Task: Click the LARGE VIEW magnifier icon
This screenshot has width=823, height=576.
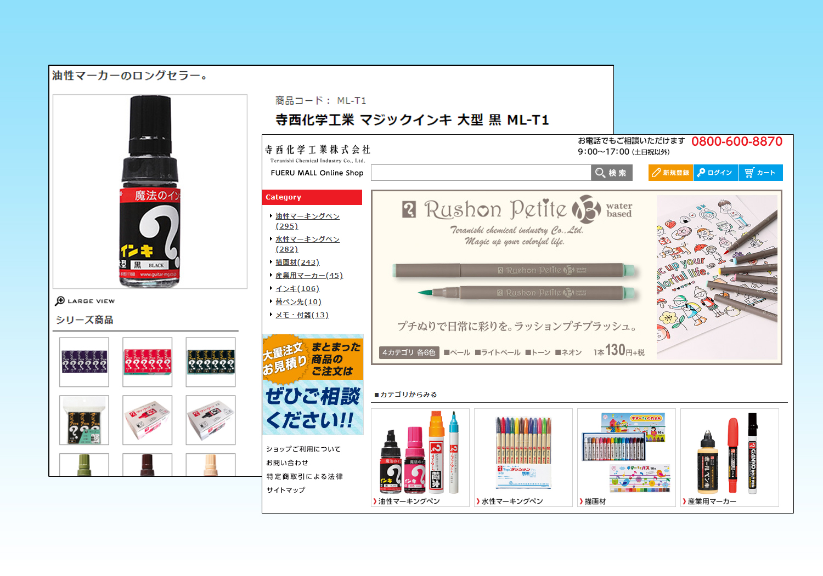Action: [x=60, y=301]
